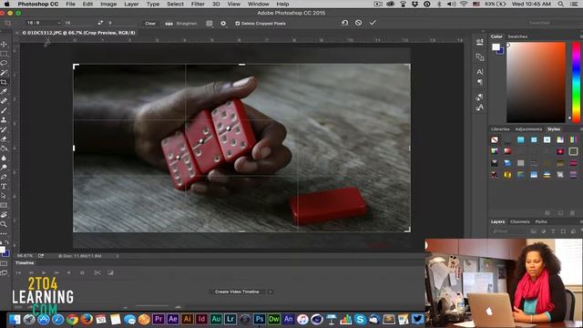Screen dimensions: 583x328
Task: Open the Character panel icon
Action: (x=480, y=72)
